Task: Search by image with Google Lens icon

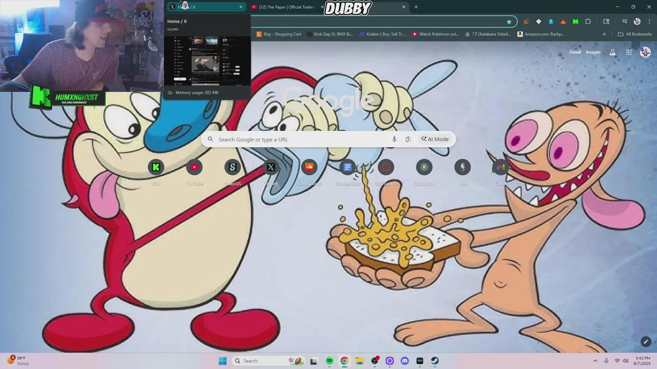Action: pyautogui.click(x=408, y=139)
